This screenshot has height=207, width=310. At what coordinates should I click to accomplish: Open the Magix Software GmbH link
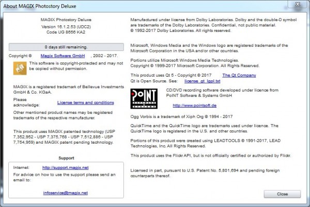point(63,56)
